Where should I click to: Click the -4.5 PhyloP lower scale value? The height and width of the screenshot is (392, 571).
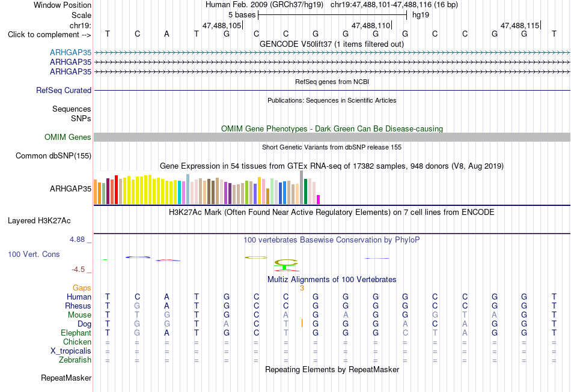[78, 270]
